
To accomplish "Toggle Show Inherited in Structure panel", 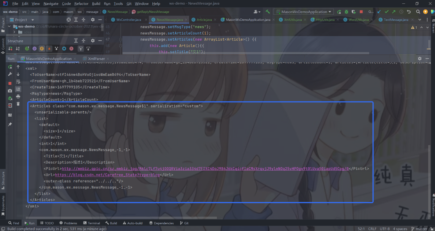I will [x=27, y=48].
